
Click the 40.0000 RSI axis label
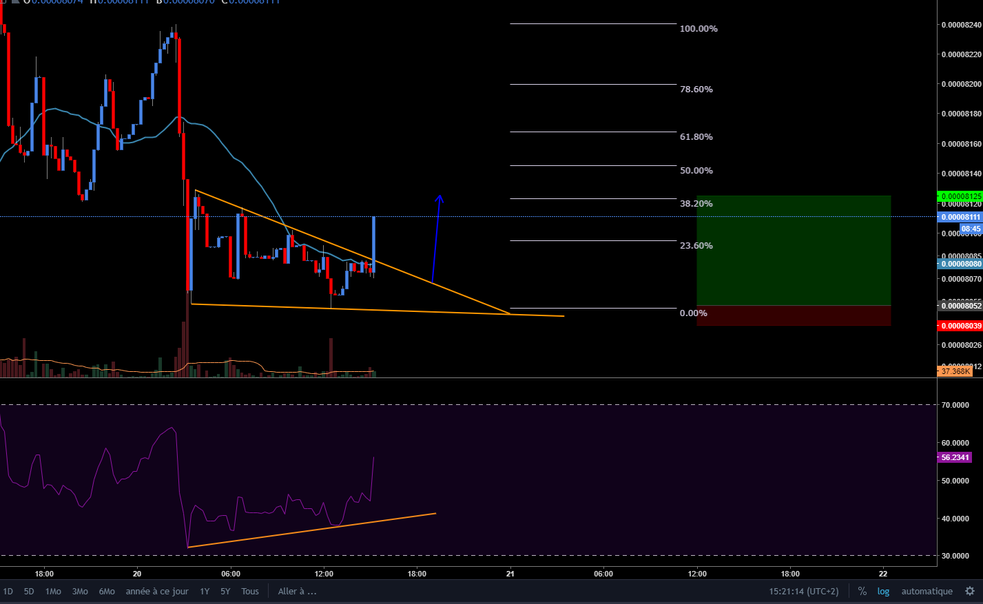pos(955,519)
